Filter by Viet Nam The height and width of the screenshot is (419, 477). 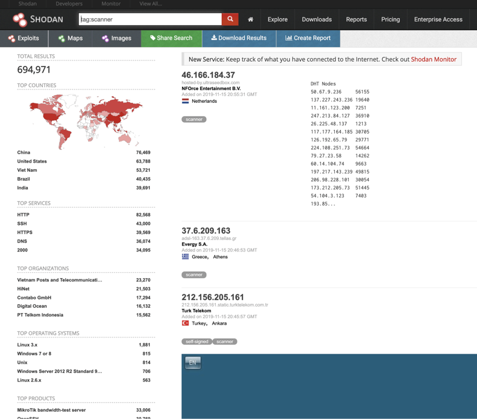pos(27,170)
